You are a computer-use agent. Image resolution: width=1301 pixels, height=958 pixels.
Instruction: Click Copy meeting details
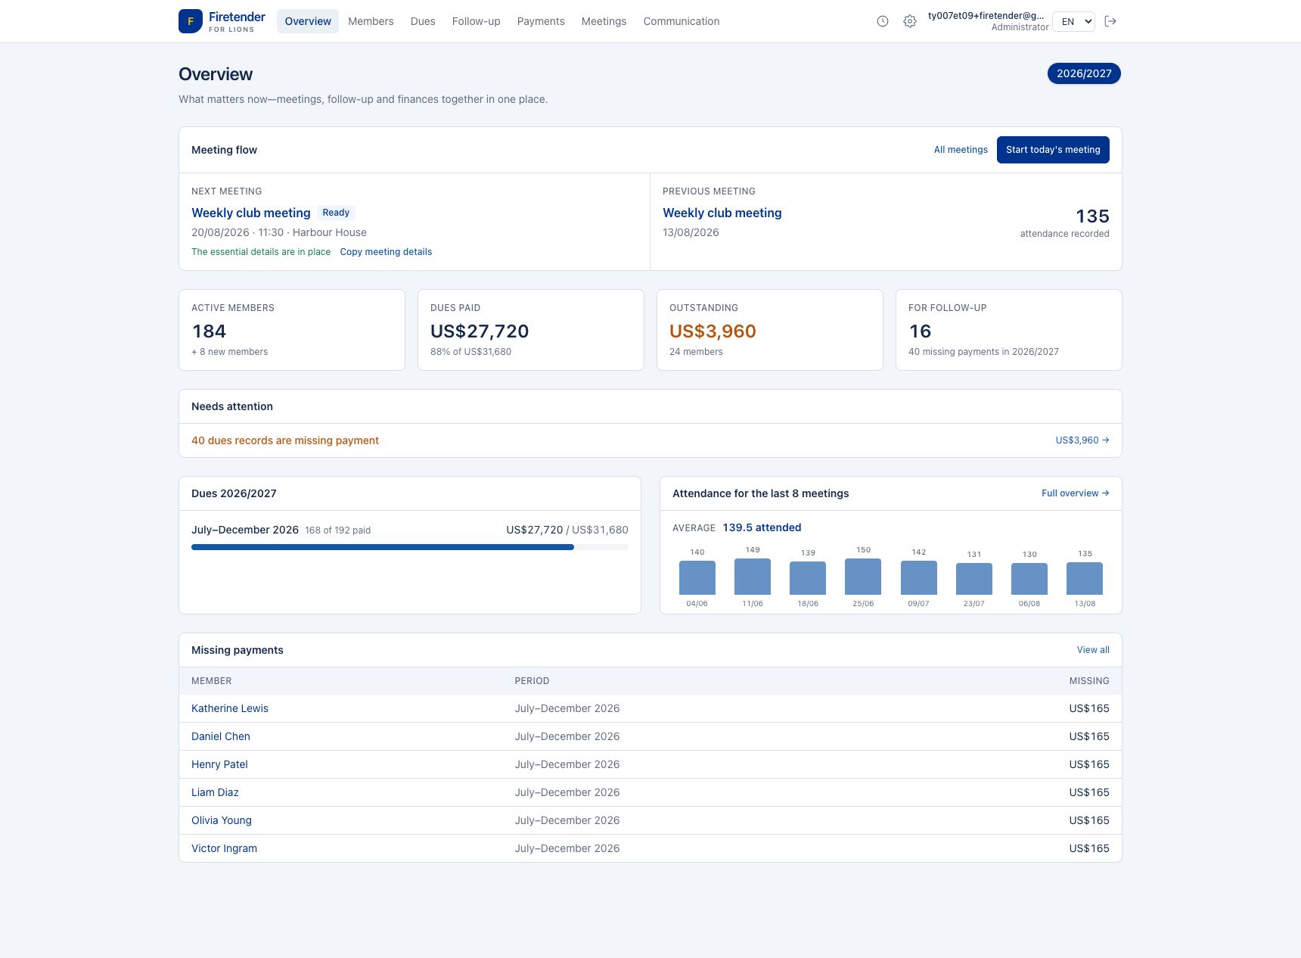tap(386, 252)
